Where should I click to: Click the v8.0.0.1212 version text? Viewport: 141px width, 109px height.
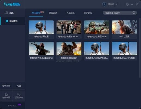pyautogui.click(x=12, y=106)
